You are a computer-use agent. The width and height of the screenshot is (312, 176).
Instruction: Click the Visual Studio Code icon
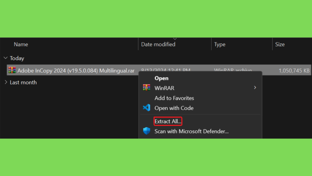tap(147, 108)
